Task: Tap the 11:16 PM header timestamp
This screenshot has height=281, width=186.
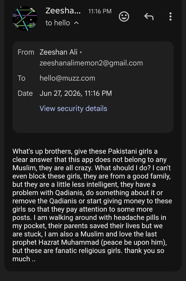Action: click(100, 11)
